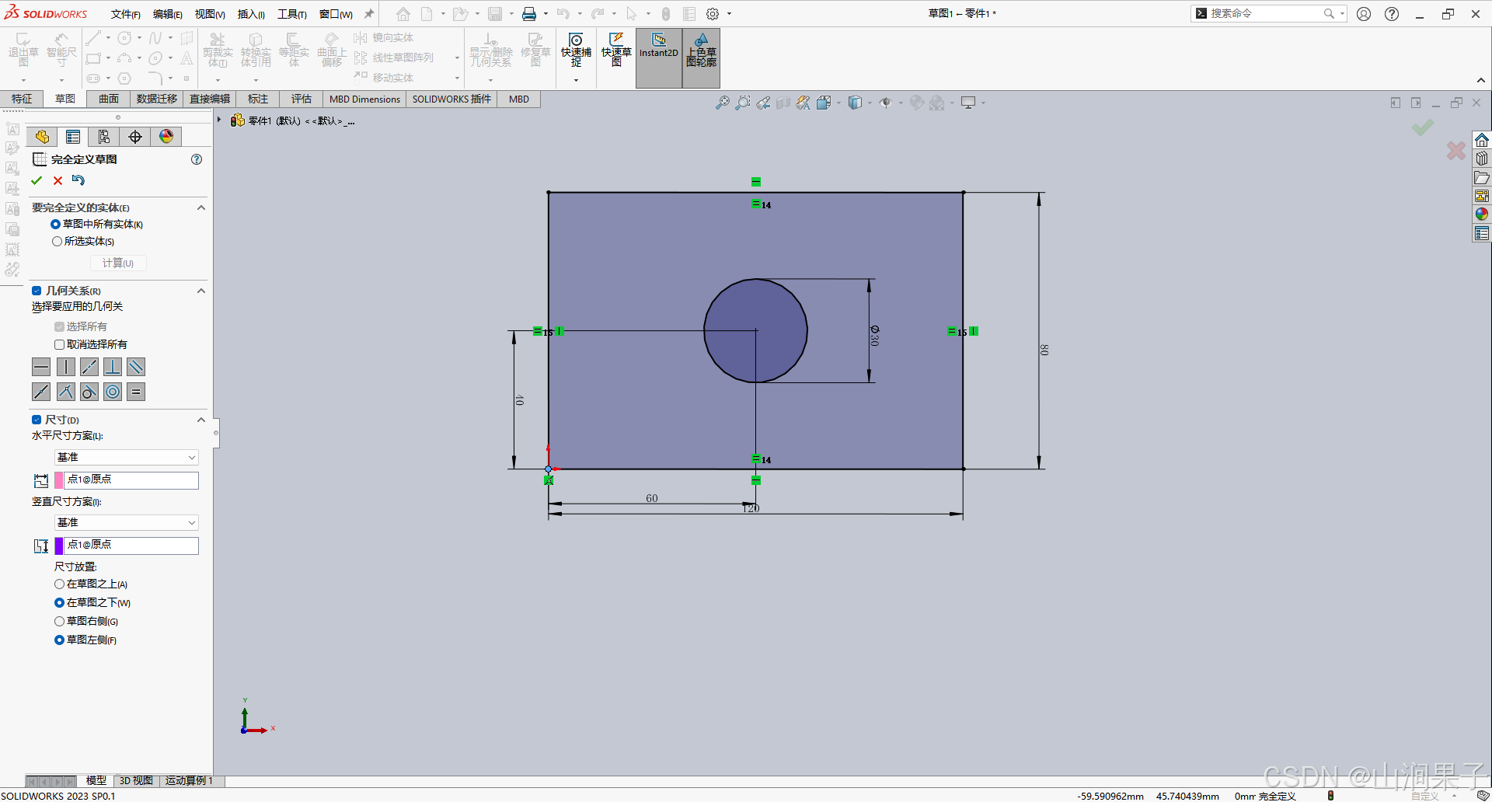Open vertical dimension scheme dropdown
The height and width of the screenshot is (802, 1492).
tap(127, 522)
